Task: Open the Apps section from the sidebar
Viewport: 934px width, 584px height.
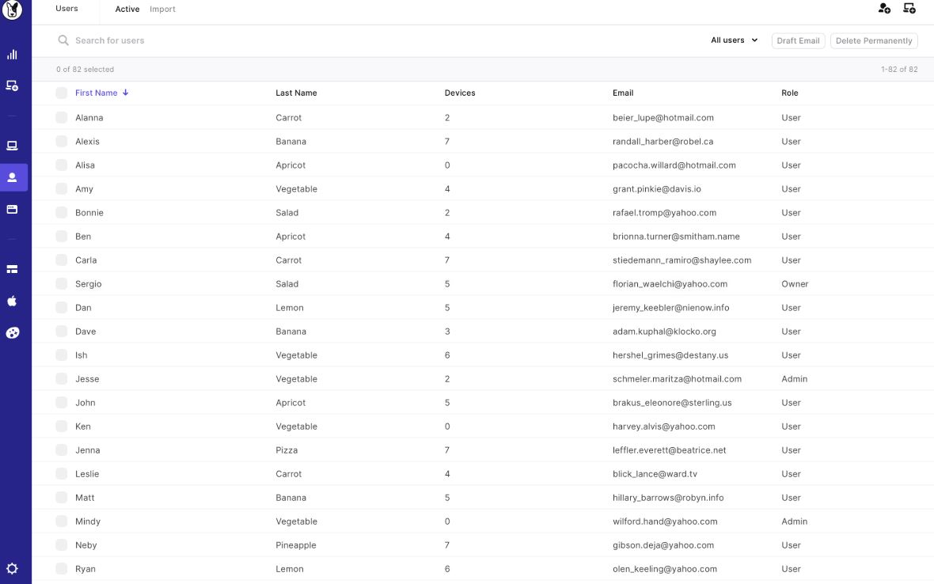Action: coord(13,208)
